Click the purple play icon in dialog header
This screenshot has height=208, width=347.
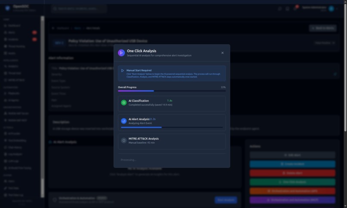click(121, 53)
